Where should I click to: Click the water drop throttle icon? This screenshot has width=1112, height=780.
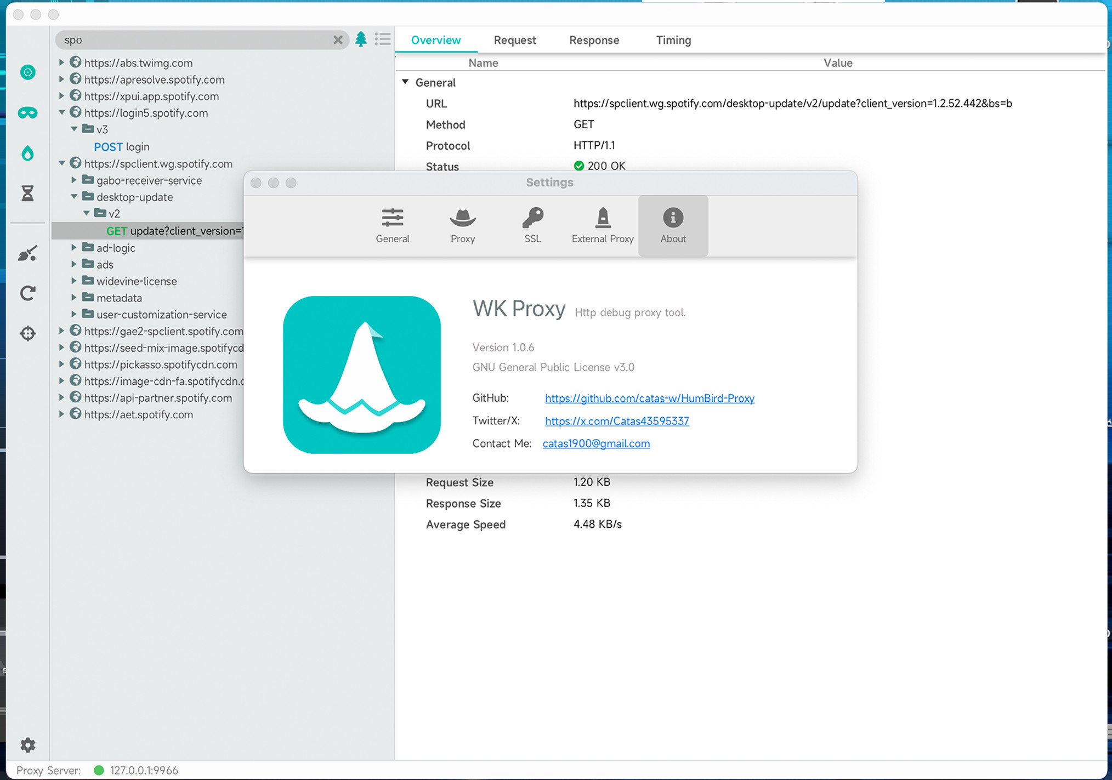pyautogui.click(x=27, y=153)
